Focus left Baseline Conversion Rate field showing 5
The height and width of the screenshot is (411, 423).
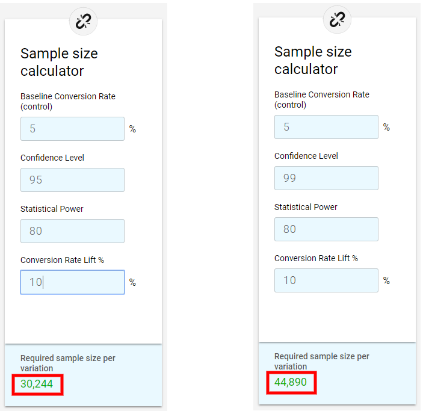[72, 129]
